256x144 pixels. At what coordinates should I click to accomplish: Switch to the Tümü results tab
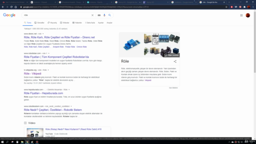coord(28,23)
